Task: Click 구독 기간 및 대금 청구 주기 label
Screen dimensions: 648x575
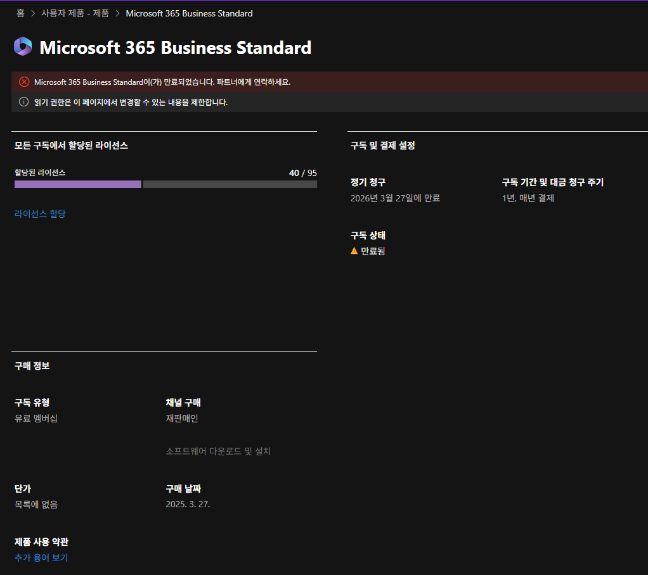Action: (x=552, y=182)
